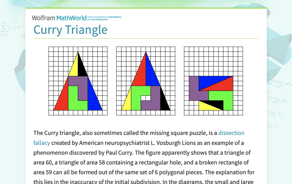Screen dimensions: 292x184
Task: Click the middle triangle with the hole
Action: pyautogui.click(x=145, y=81)
